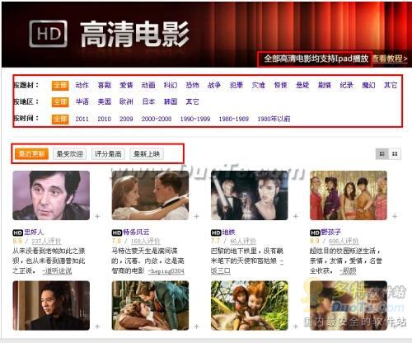Filter movies by year 2010

coord(105,119)
